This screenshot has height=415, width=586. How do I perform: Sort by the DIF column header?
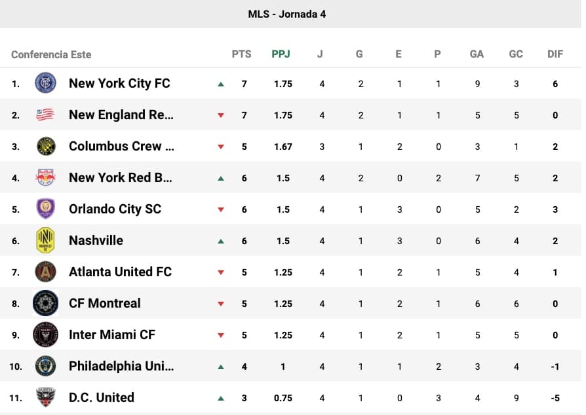tap(555, 54)
